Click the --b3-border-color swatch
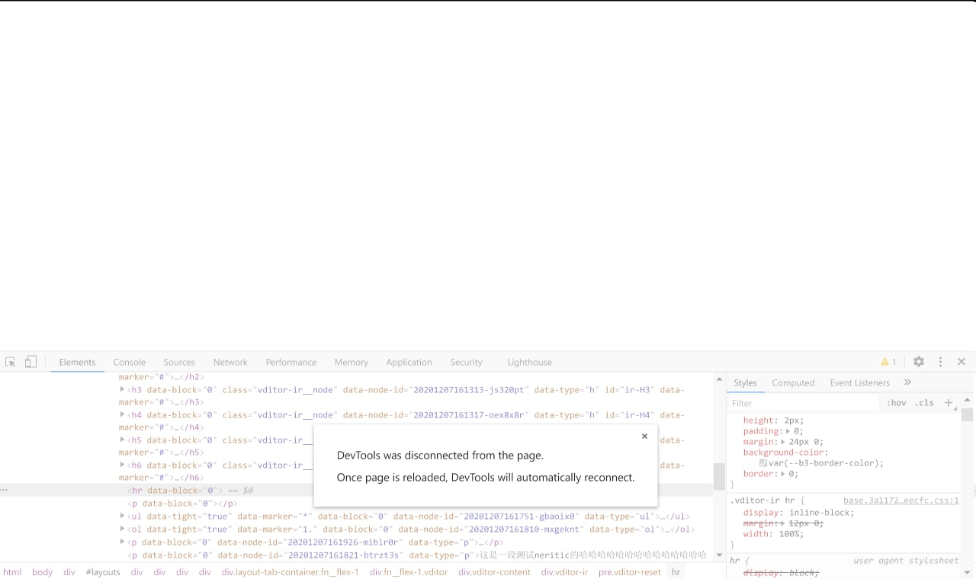 (x=765, y=463)
